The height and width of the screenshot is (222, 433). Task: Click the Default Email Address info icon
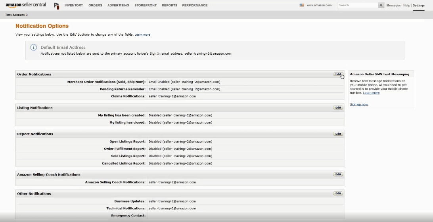(x=34, y=47)
